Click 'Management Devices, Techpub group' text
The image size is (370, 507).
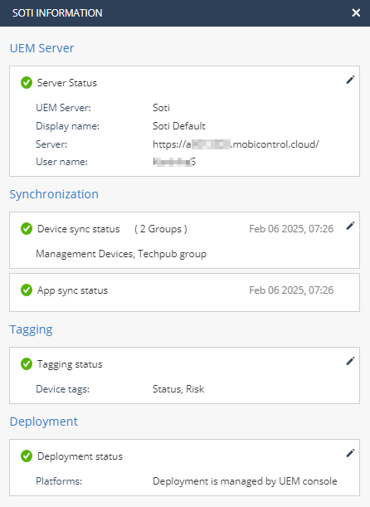(x=121, y=254)
